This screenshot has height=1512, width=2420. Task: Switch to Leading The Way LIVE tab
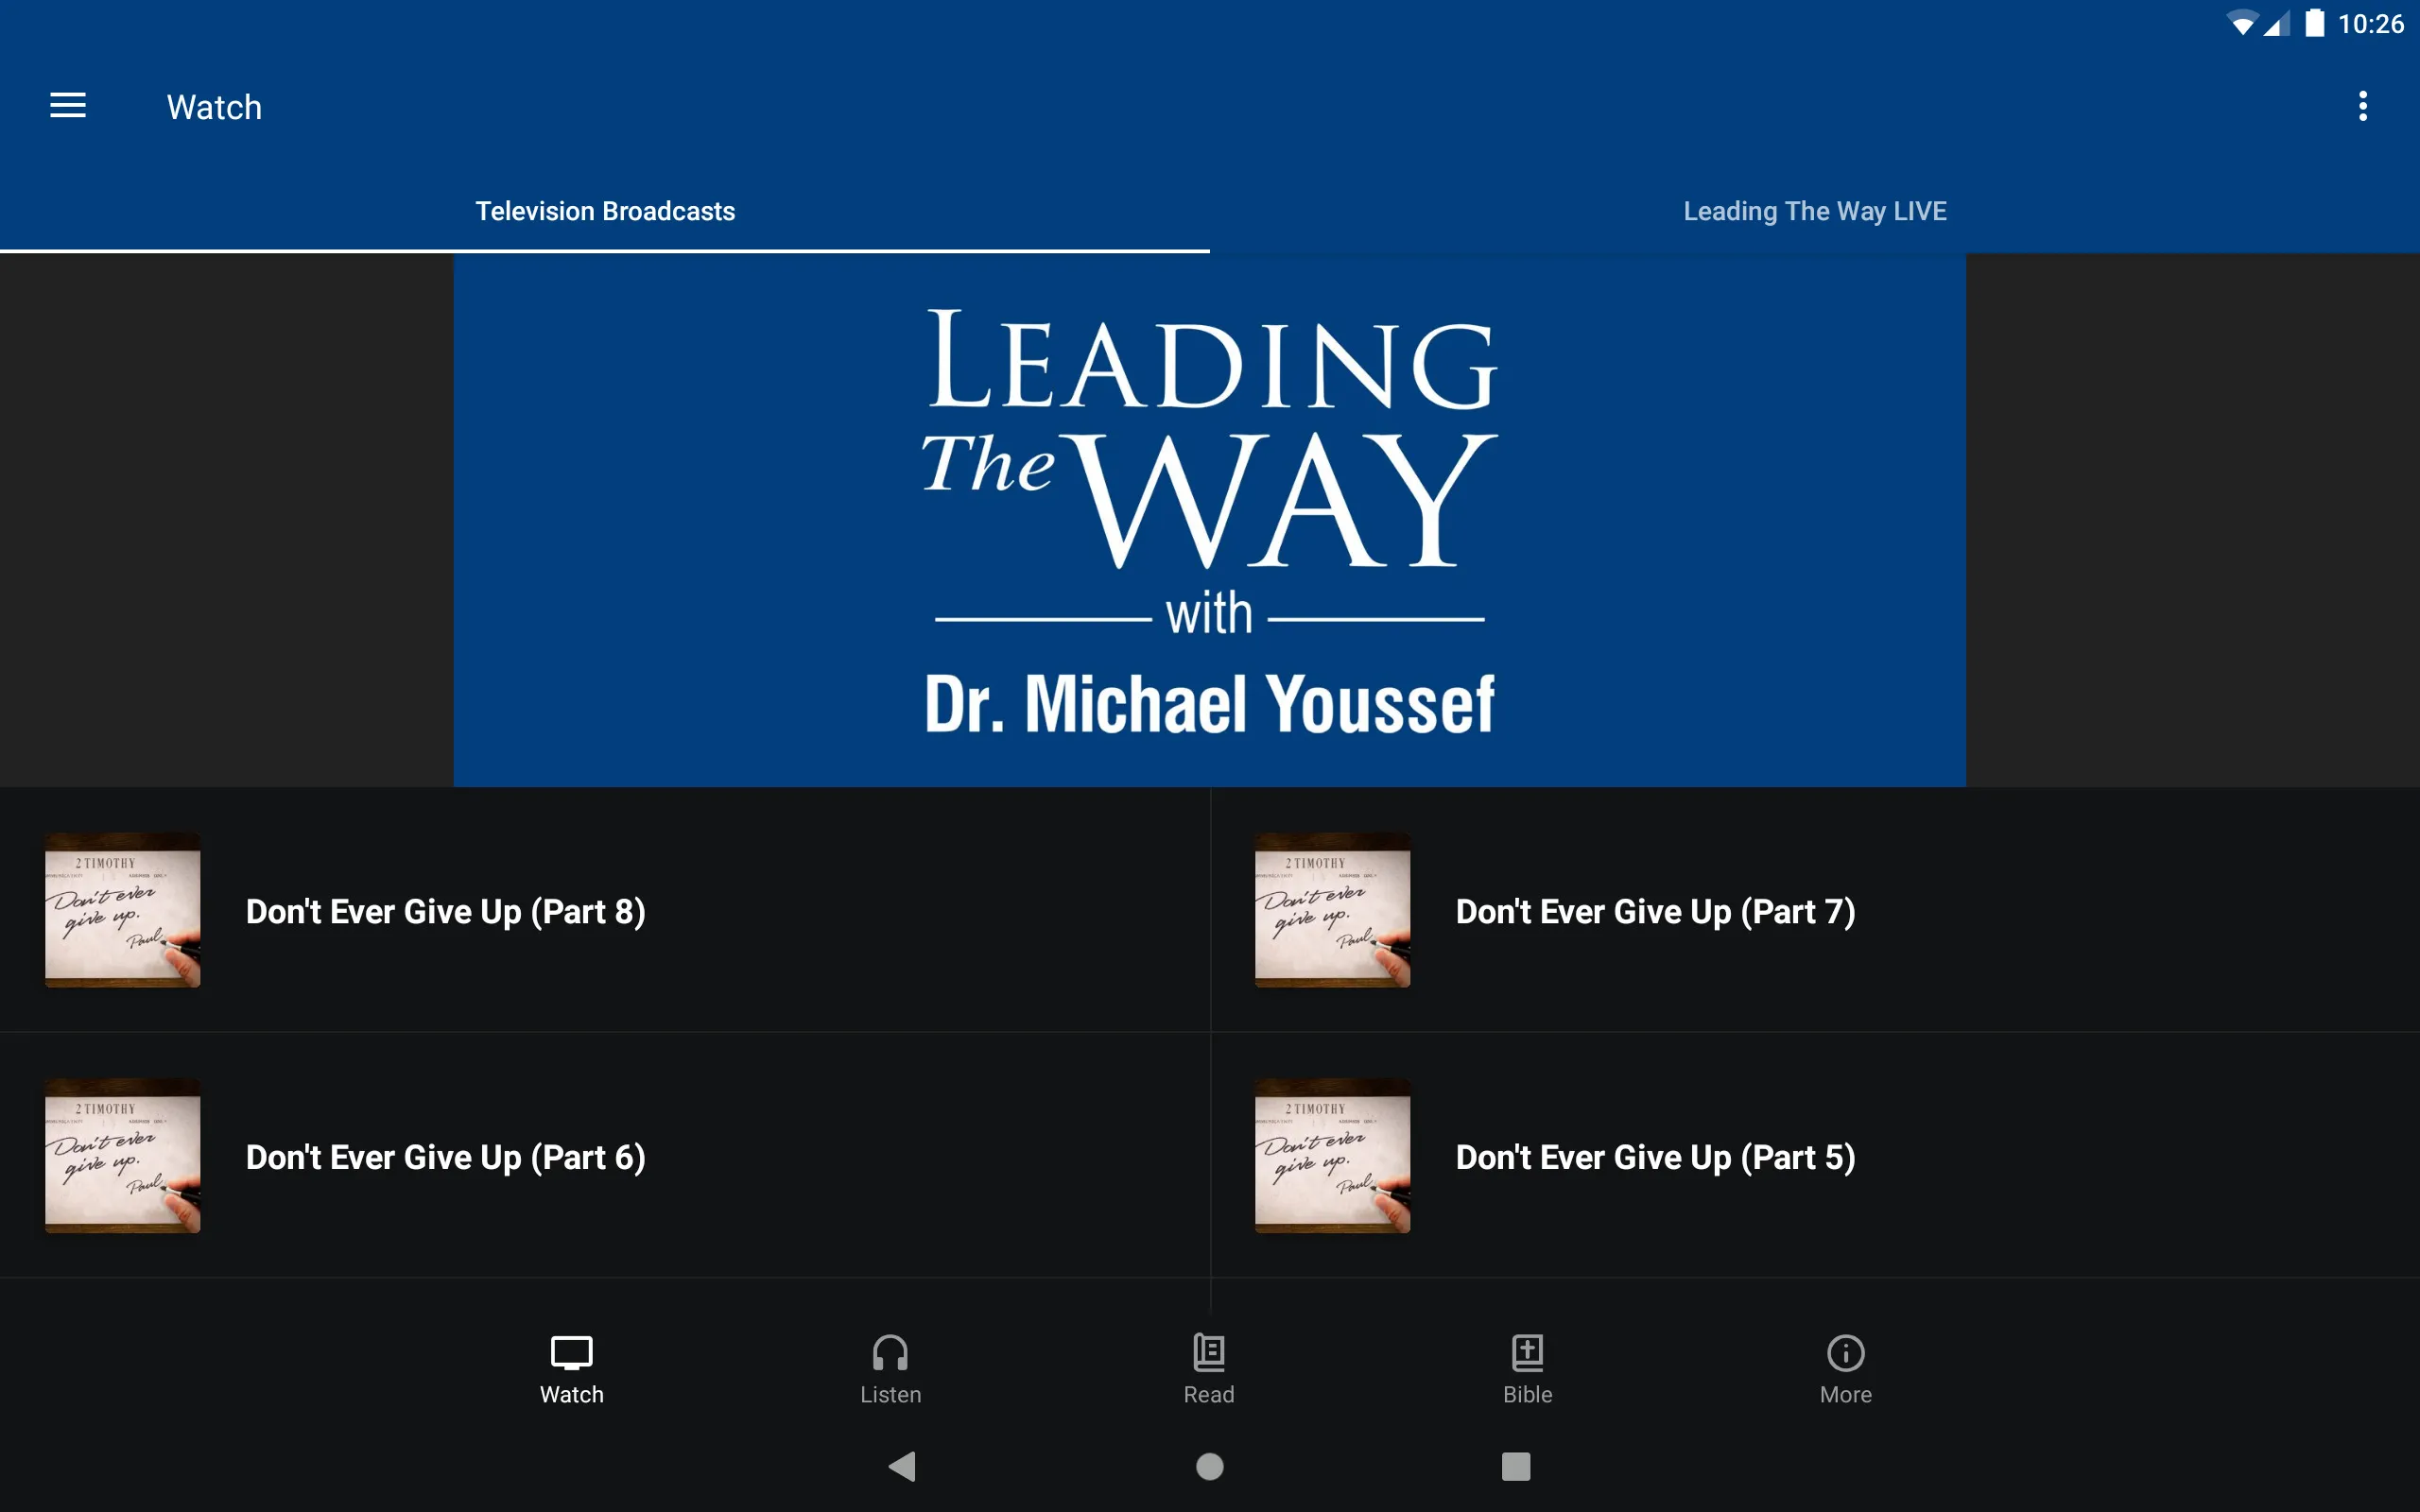1814,209
